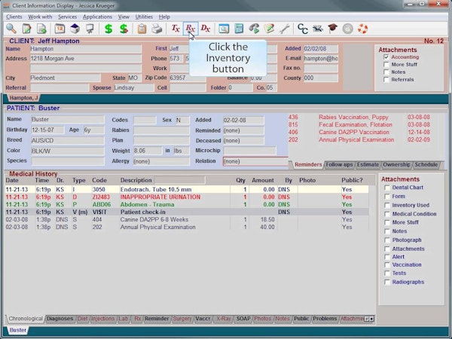Open the Utilities menu
Viewport: 452px width, 339px height.
click(144, 17)
